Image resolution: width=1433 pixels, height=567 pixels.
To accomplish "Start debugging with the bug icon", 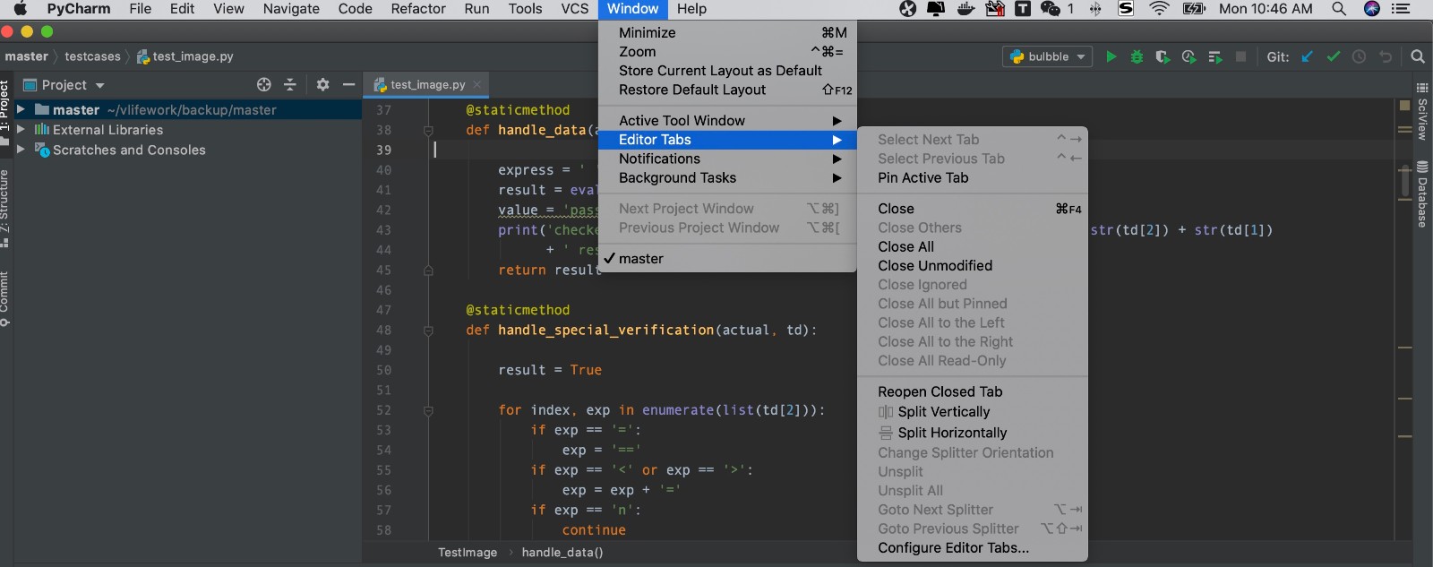I will (1137, 56).
